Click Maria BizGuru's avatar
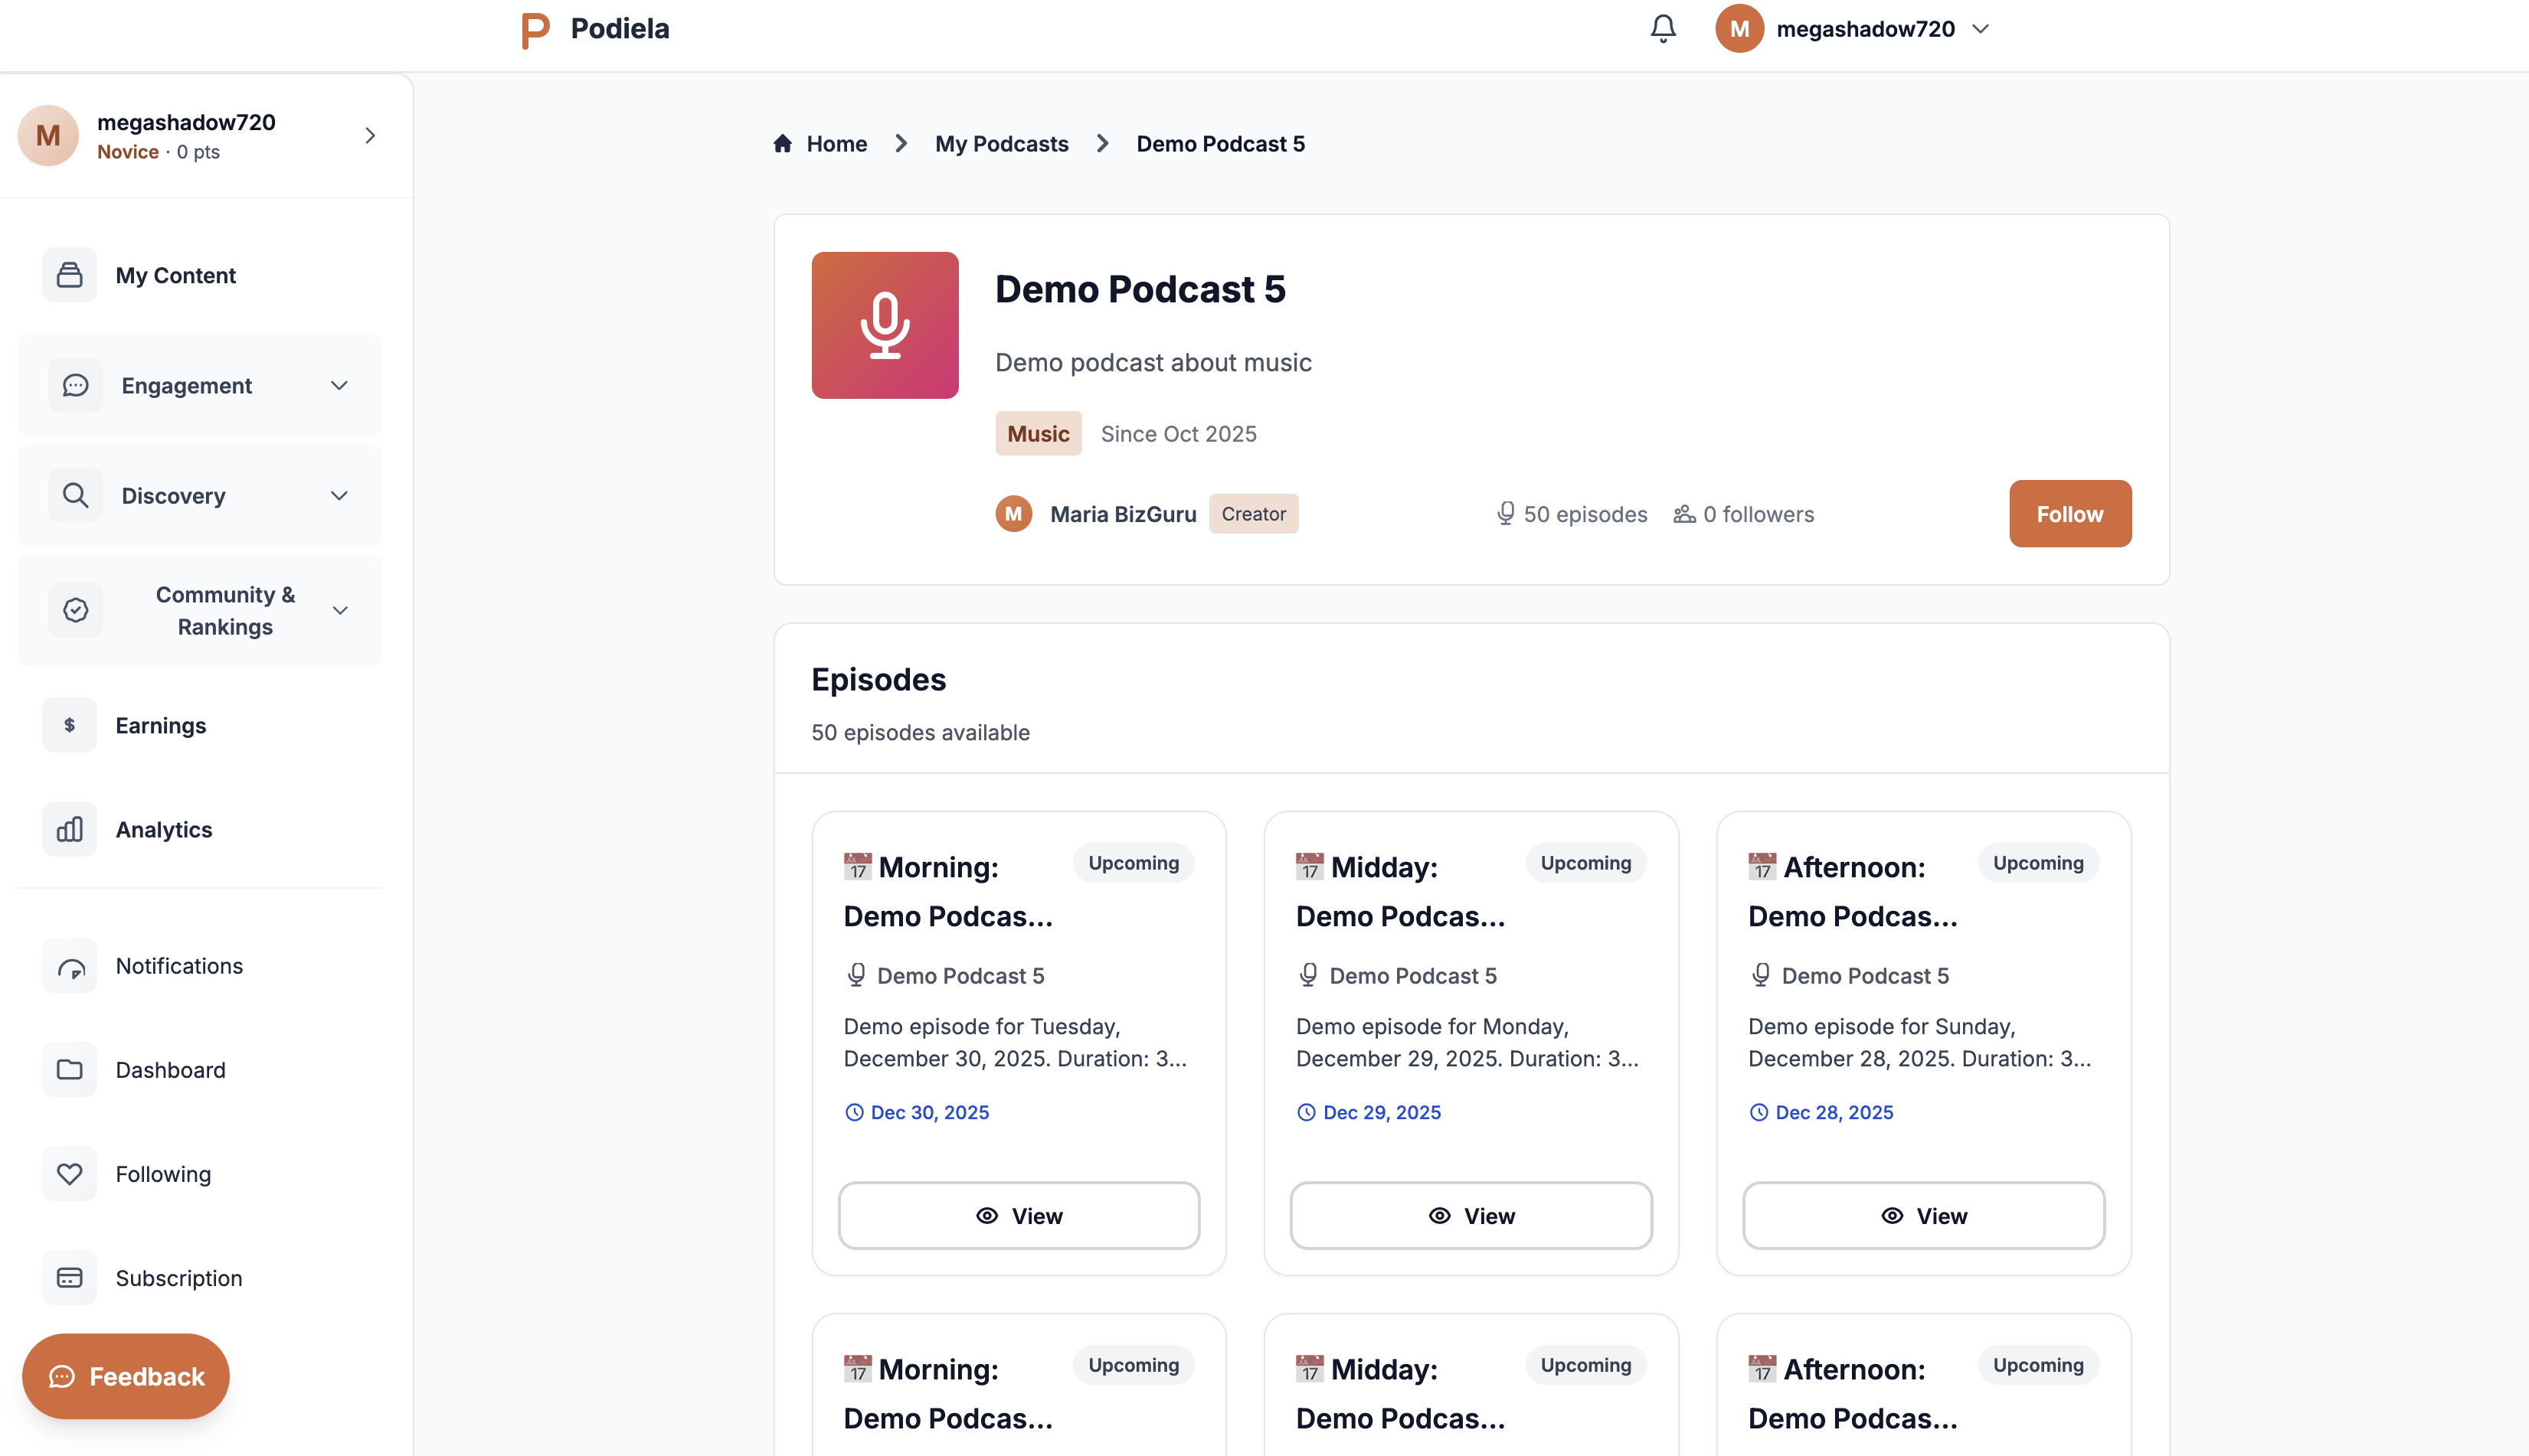The width and height of the screenshot is (2529, 1456). pos(1013,514)
